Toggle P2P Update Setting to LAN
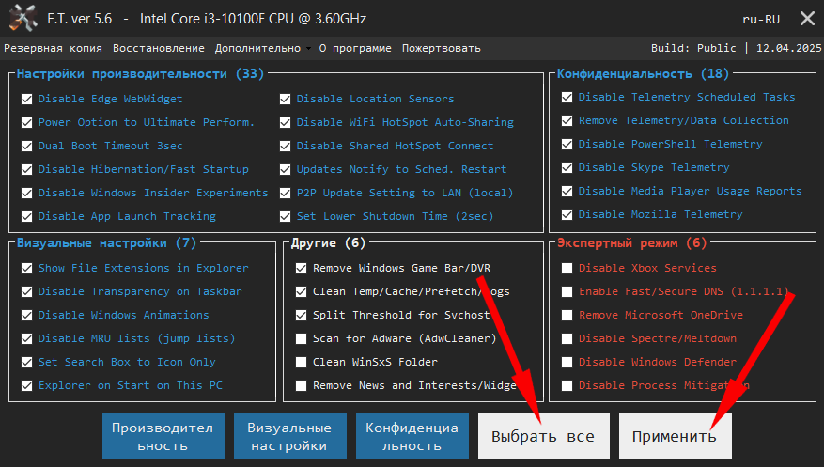The height and width of the screenshot is (467, 824). (285, 193)
